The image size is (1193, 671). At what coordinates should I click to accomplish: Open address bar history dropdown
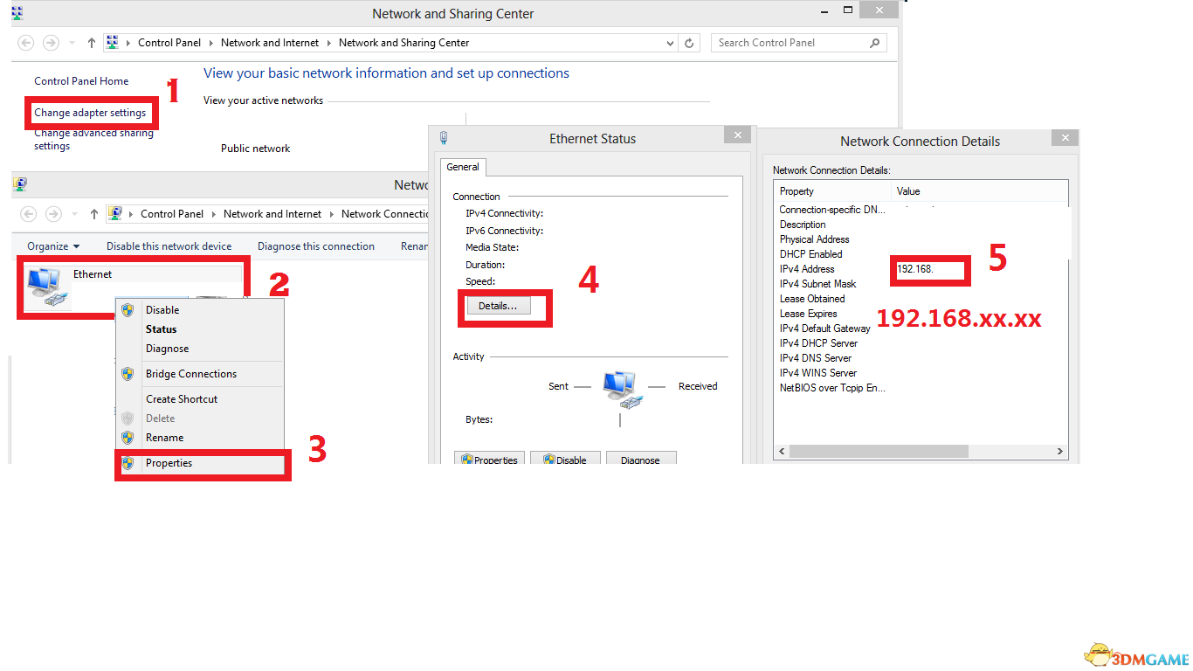pos(670,43)
